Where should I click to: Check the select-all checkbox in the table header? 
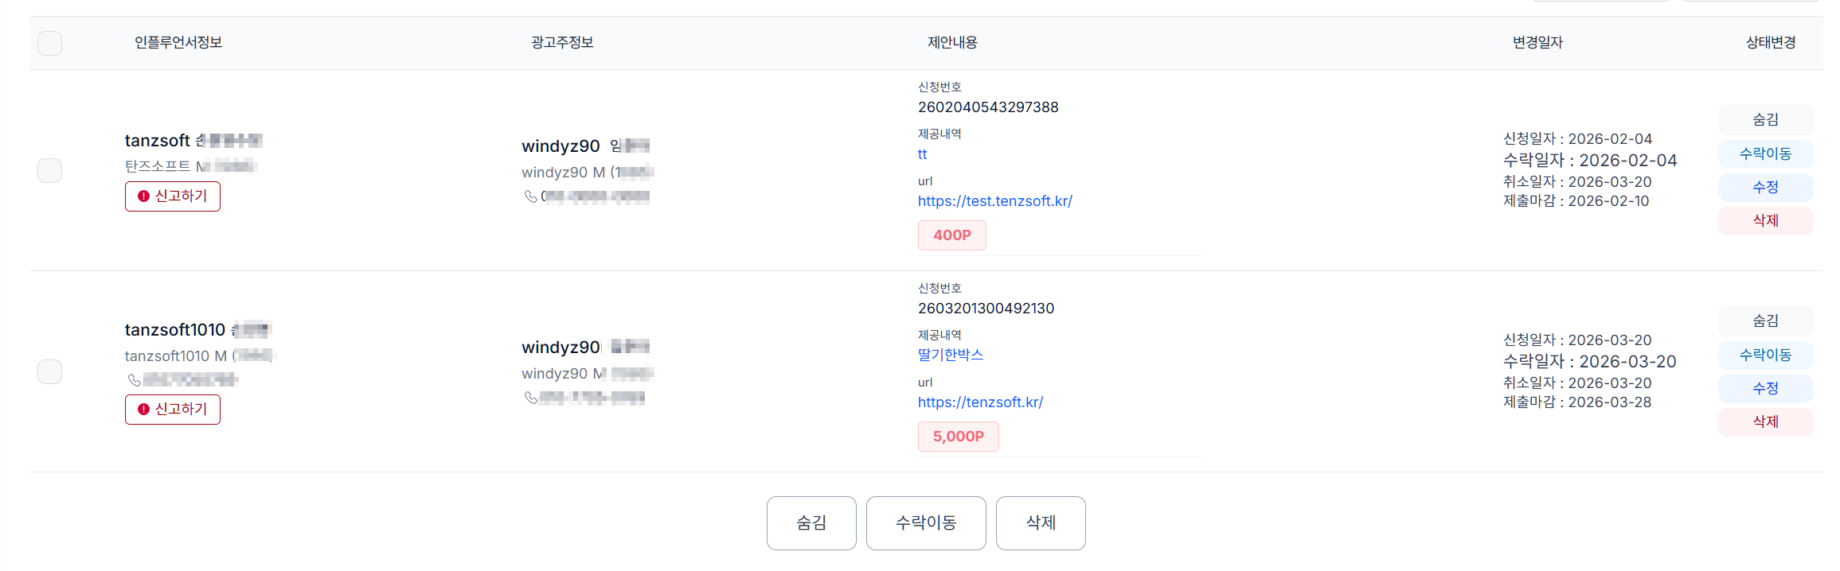click(x=49, y=44)
